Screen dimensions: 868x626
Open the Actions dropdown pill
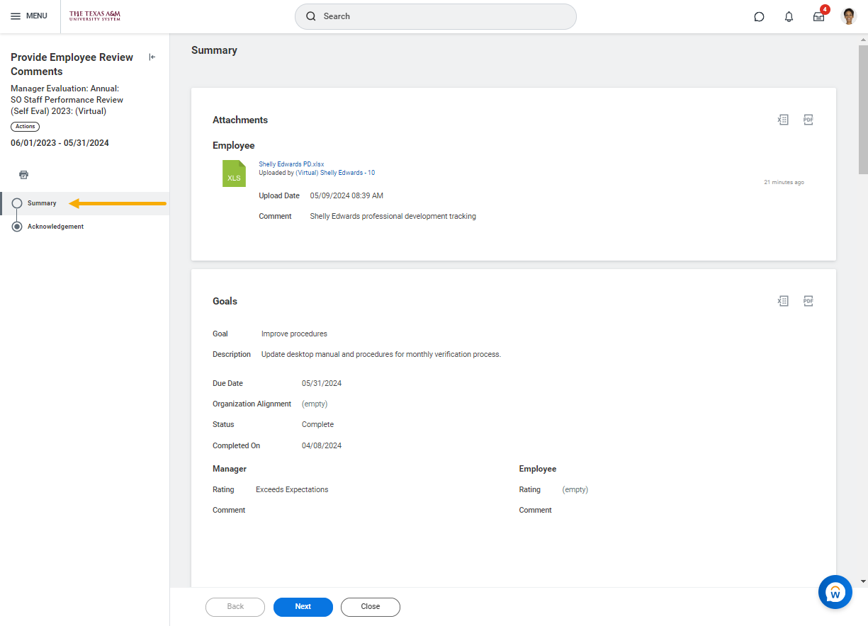click(25, 127)
